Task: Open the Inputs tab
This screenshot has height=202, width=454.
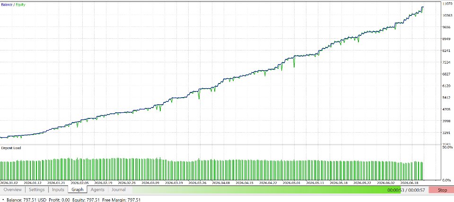Action: [x=58, y=190]
